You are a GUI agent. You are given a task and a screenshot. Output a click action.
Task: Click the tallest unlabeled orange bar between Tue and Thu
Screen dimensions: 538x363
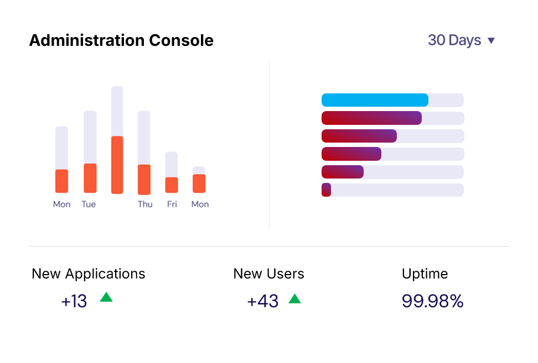[117, 165]
